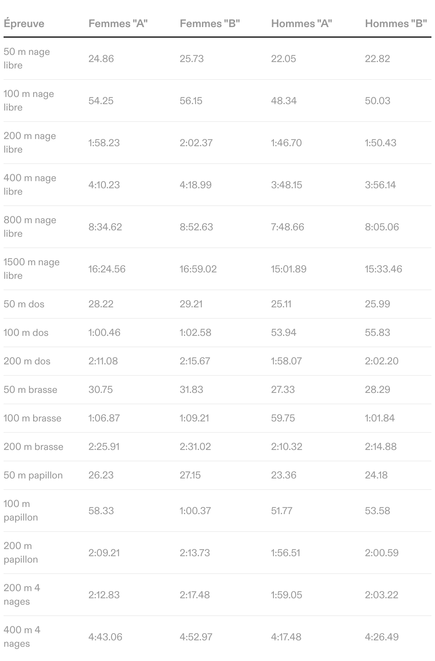
Task: Select the 200 m 4 nages label
Action: [x=22, y=595]
